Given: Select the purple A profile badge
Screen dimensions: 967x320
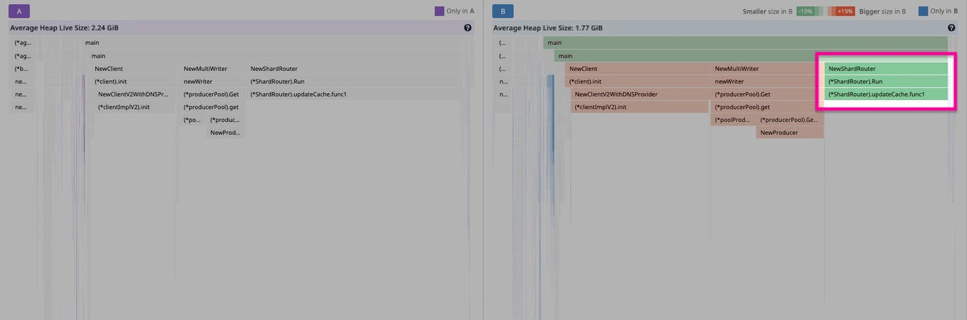Looking at the screenshot, I should pos(19,11).
